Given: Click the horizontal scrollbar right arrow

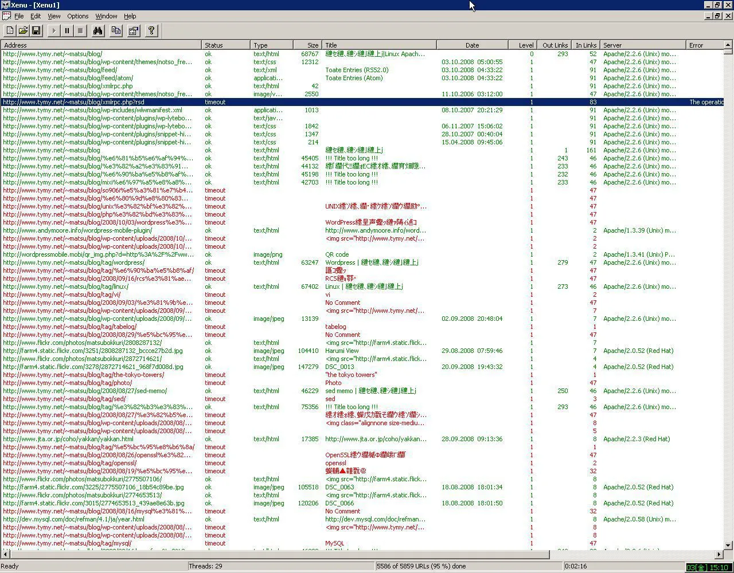Looking at the screenshot, I should (719, 554).
